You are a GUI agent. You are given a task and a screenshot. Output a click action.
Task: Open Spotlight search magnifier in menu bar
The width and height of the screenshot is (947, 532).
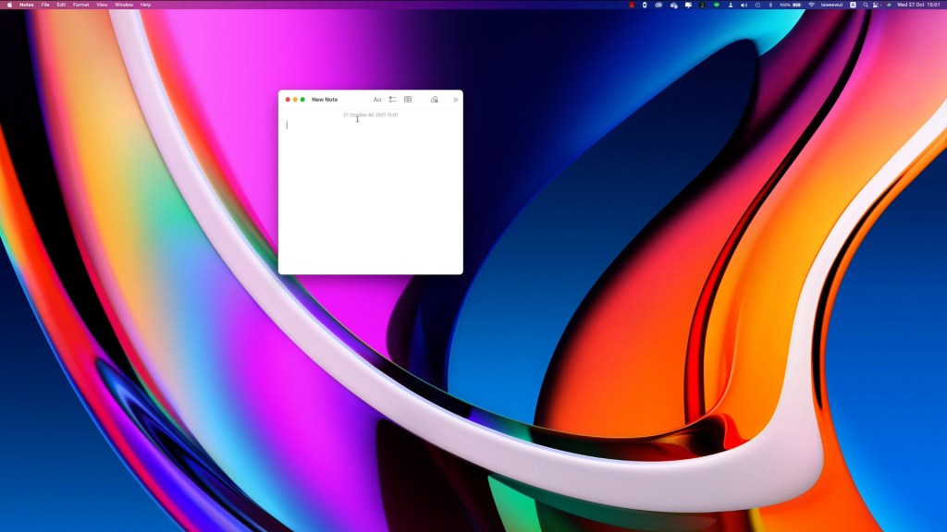[866, 5]
